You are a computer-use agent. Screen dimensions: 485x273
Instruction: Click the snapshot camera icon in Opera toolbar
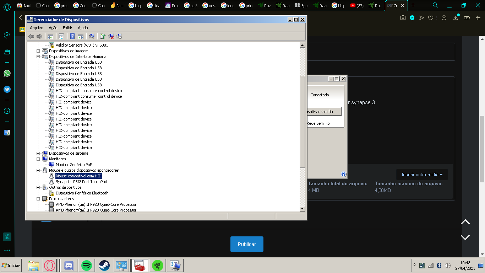403,18
